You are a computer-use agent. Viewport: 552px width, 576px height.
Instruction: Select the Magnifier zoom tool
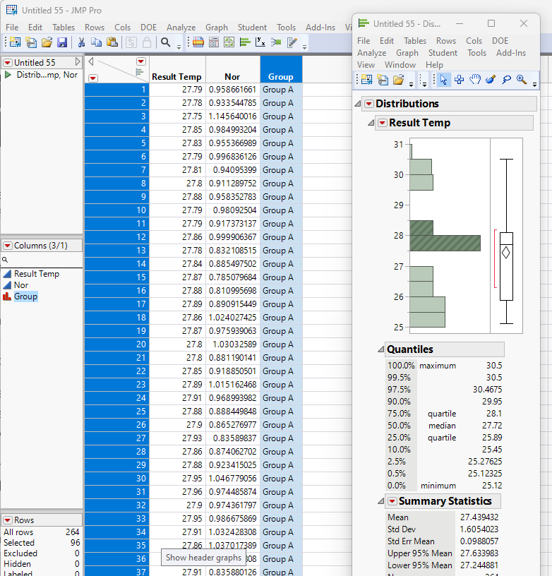[522, 80]
